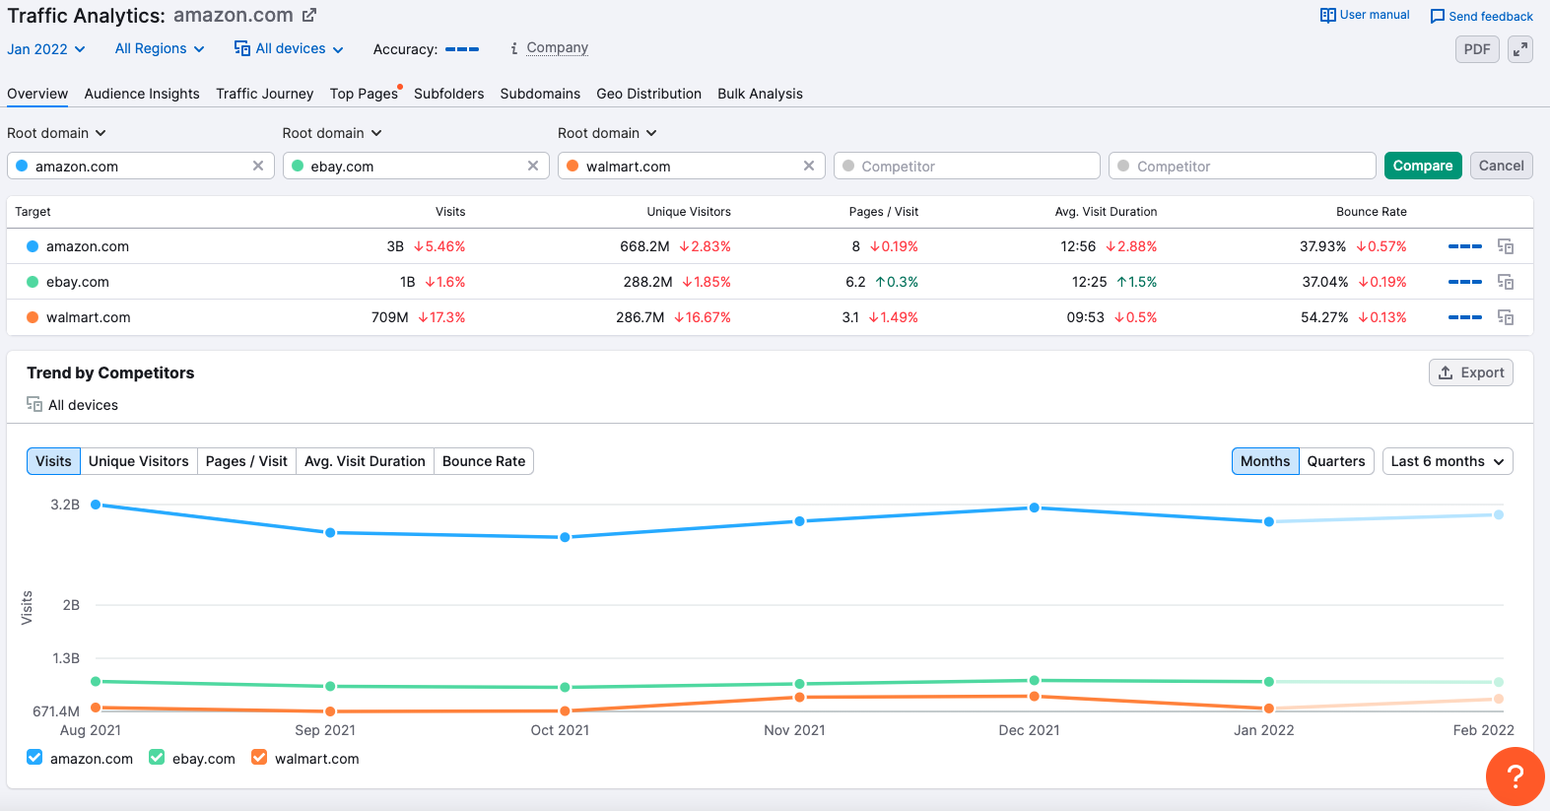Click the Cancel button
Image resolution: width=1550 pixels, height=811 pixels.
1502,166
